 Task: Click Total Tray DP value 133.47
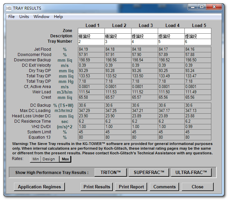(198, 76)
